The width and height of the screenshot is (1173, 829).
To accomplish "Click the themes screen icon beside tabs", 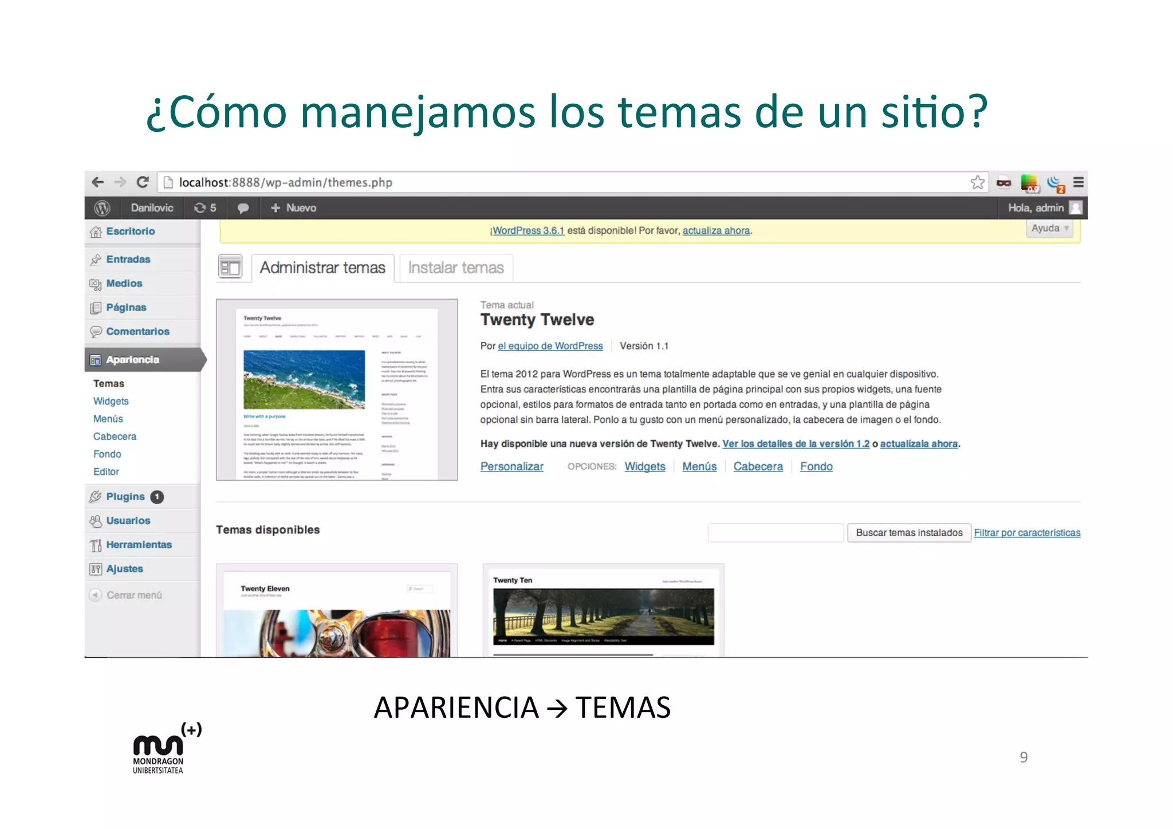I will [x=230, y=267].
